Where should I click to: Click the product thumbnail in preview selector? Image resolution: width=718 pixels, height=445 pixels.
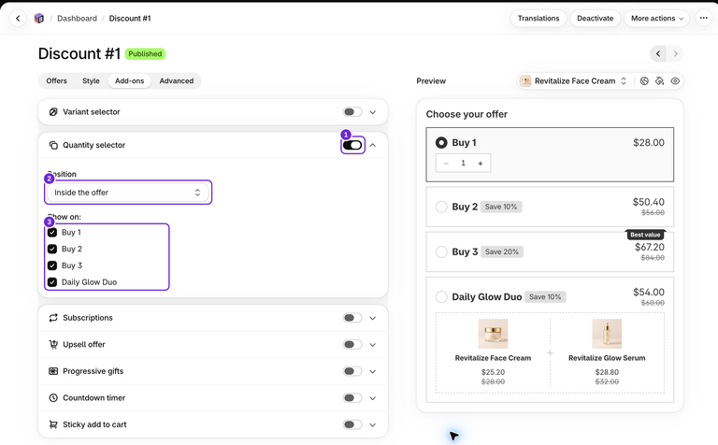pos(525,81)
